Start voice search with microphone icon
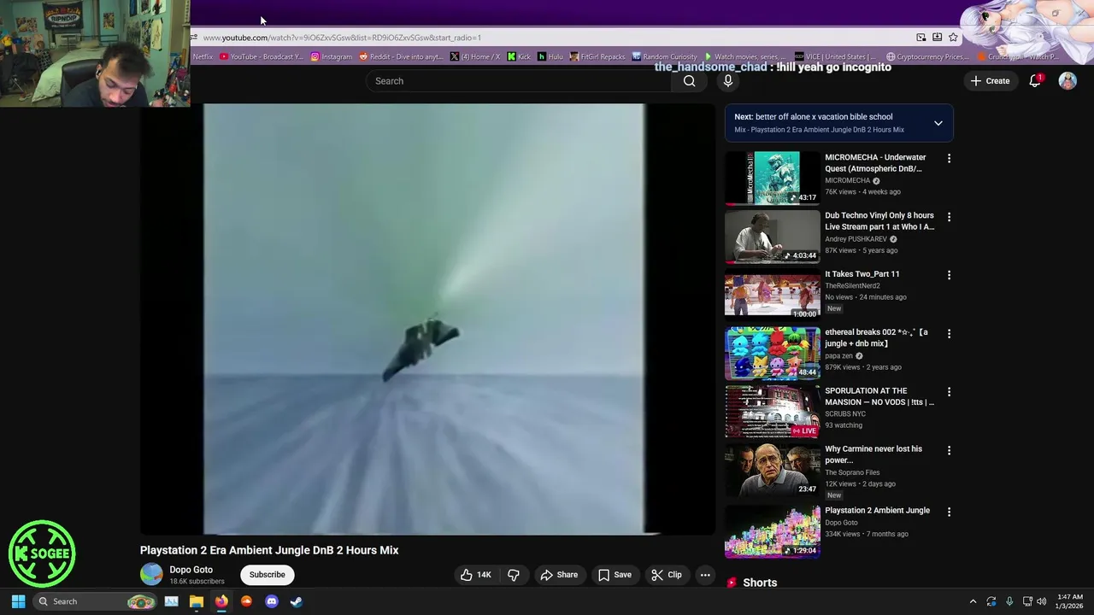 click(727, 81)
